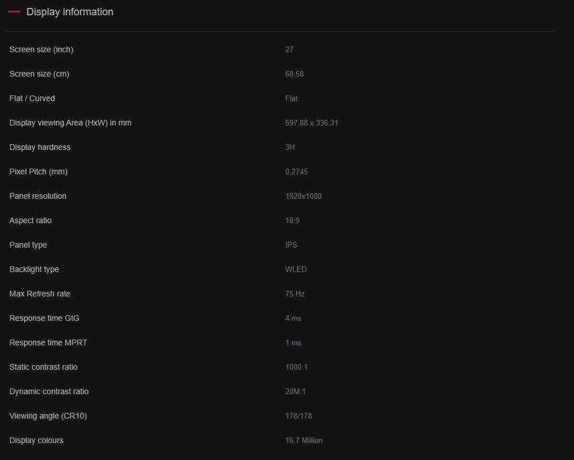Click the Response time MPRT label
Screen dimensions: 574x460
pos(48,343)
